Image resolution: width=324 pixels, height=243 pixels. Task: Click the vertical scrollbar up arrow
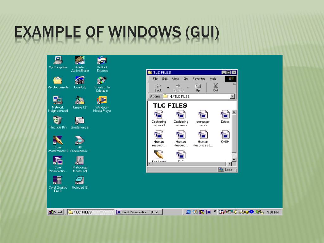[x=234, y=112]
